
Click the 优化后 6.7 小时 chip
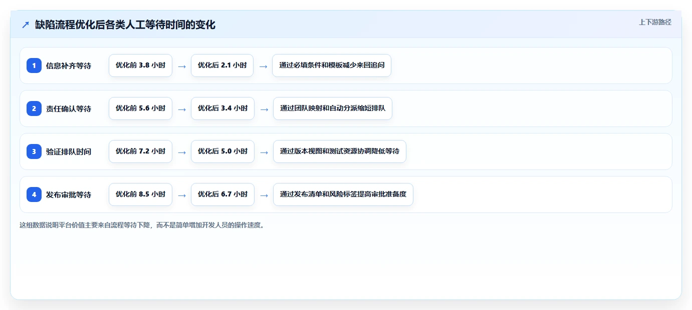[222, 194]
